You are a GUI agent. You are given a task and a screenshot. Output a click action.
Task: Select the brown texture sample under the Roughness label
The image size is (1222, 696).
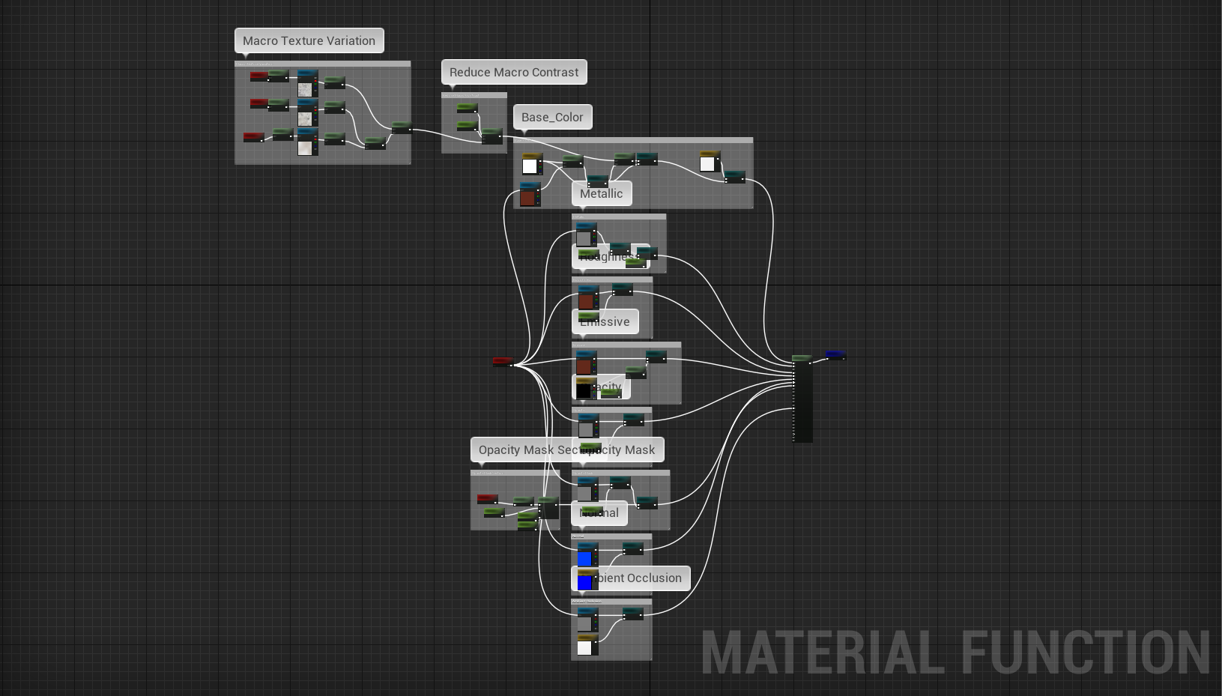[587, 298]
